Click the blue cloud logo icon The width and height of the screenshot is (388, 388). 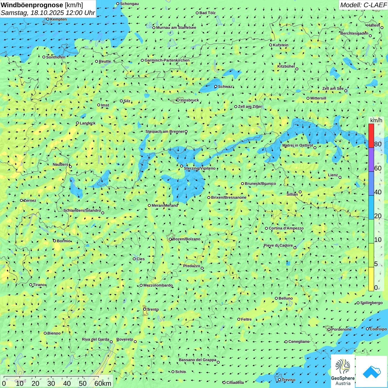[371, 372]
